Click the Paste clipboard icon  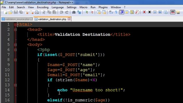click(x=54, y=12)
